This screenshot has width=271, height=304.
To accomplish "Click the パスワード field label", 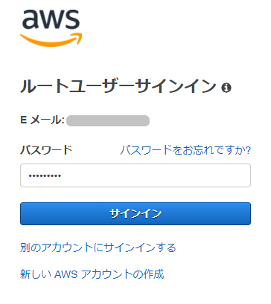I will 46,150.
